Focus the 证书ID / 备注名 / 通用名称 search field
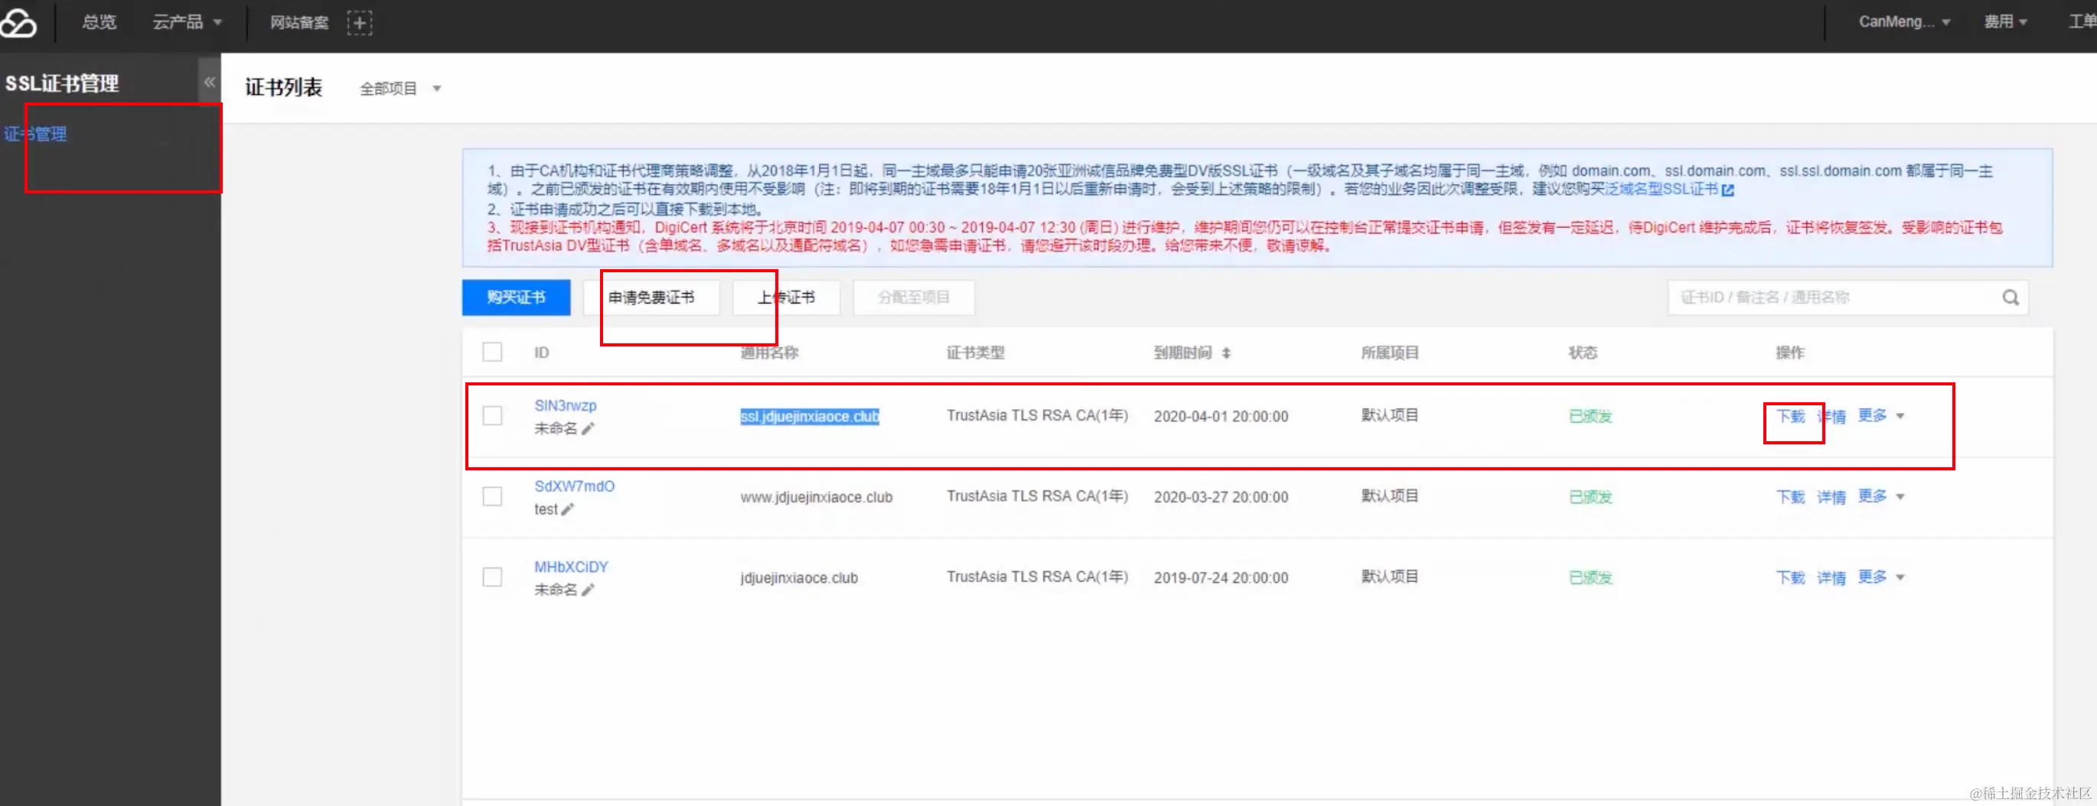This screenshot has width=2097, height=806. (1835, 297)
